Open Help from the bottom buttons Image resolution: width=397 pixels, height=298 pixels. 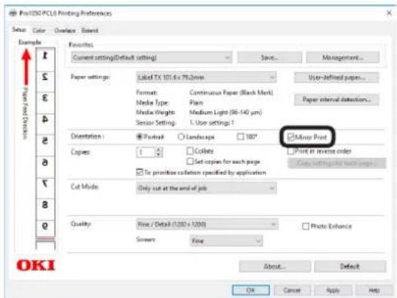pos(374,290)
